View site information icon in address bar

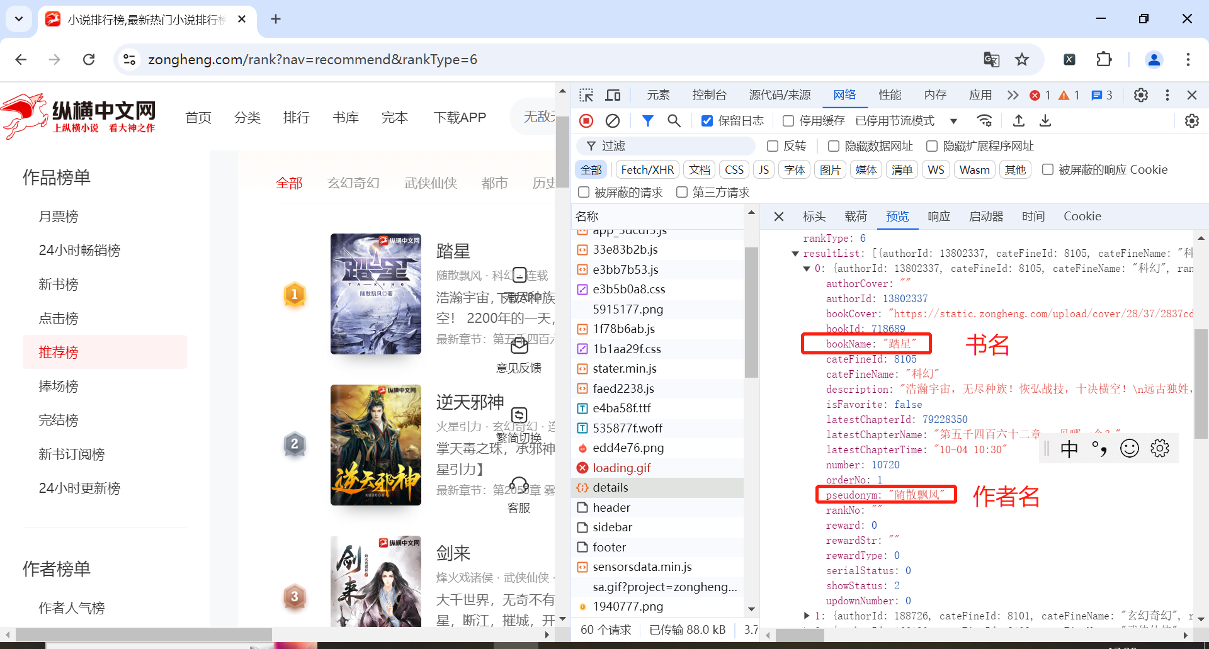tap(129, 59)
